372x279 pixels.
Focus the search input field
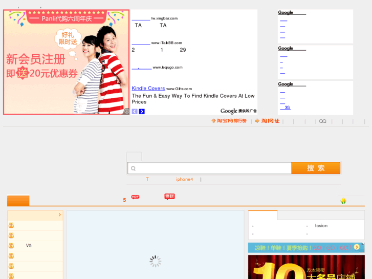coord(209,168)
